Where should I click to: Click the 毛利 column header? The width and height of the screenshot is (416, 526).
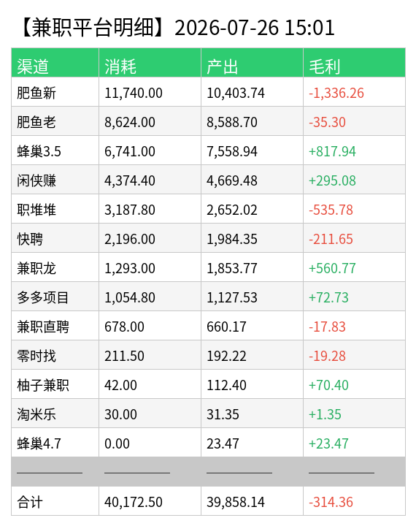[354, 63]
